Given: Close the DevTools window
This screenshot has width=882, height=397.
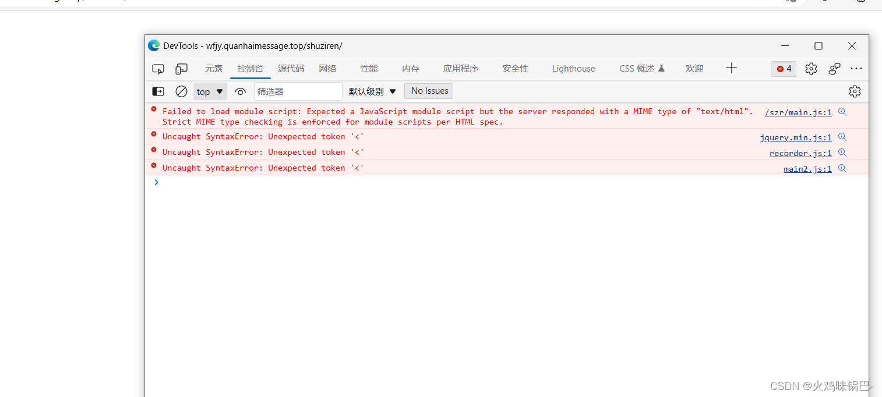Looking at the screenshot, I should point(852,45).
